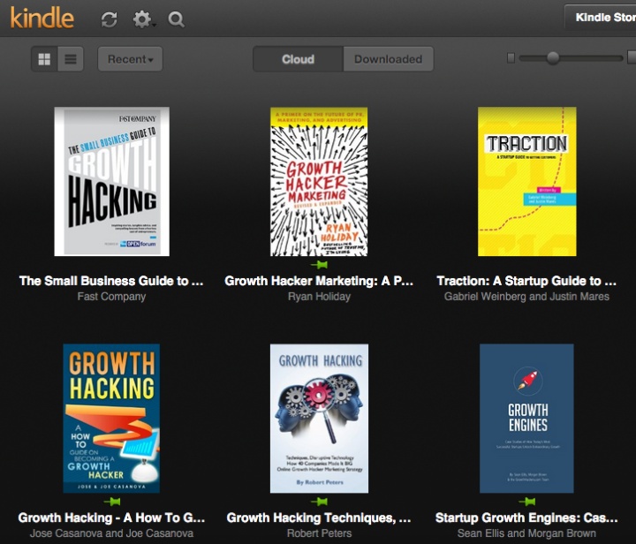Click pin icon under Growth Hacking Techniques
The height and width of the screenshot is (544, 636).
point(319,502)
